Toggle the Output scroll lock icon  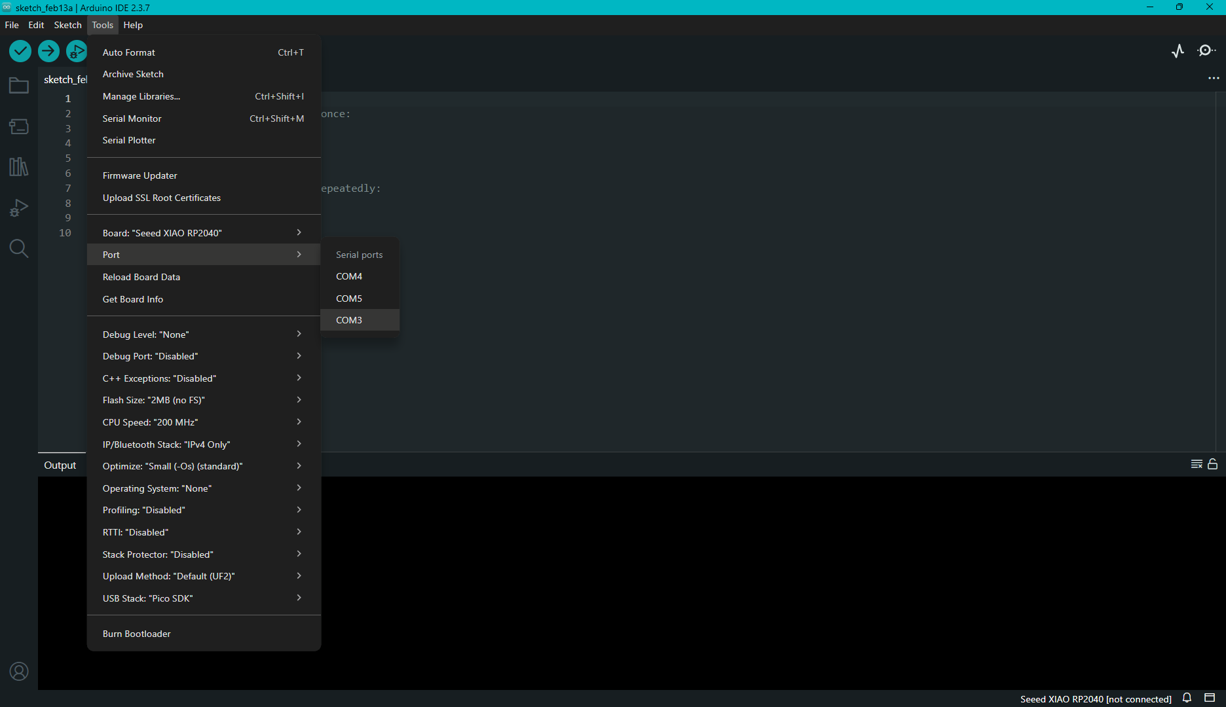pyautogui.click(x=1213, y=464)
